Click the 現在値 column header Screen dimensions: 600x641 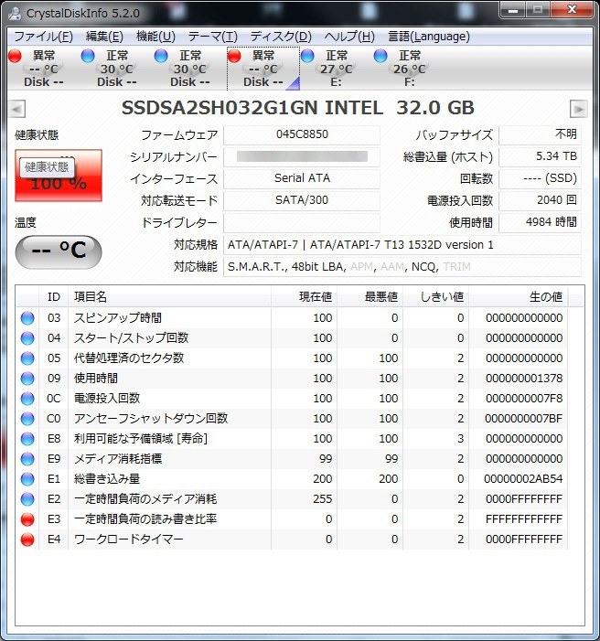coord(304,297)
